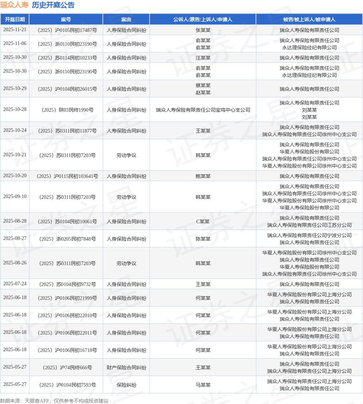
Task: Select case number 浙0205民初7848号
Action: pyautogui.click(x=67, y=239)
